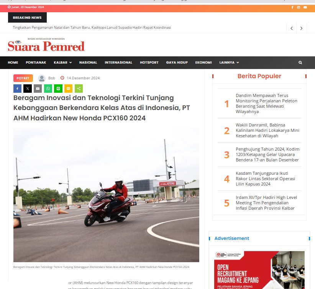This screenshot has height=289, width=315.
Task: Click the 'Advertisement' heading
Action: tap(232, 238)
